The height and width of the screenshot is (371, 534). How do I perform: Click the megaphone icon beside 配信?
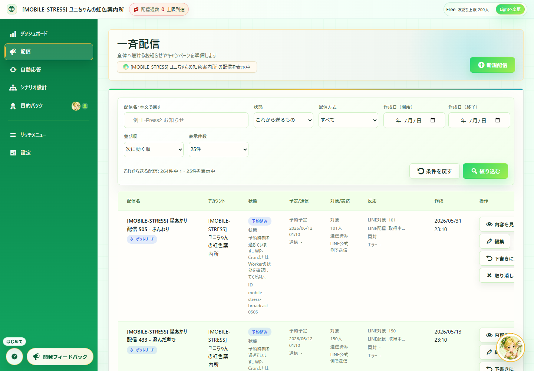click(13, 52)
